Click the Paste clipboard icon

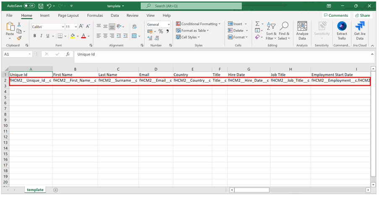pos(10,26)
